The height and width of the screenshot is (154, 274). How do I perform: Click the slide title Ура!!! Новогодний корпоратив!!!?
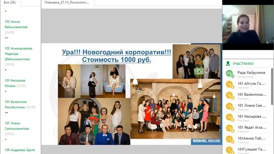tap(116, 52)
